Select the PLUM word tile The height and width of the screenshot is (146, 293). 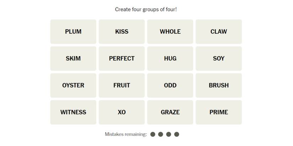[73, 31]
